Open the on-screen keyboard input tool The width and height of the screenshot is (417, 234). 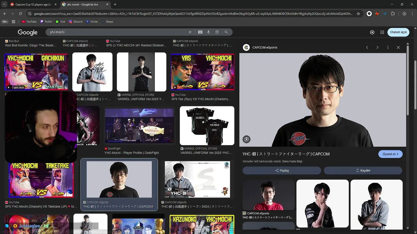click(x=200, y=32)
